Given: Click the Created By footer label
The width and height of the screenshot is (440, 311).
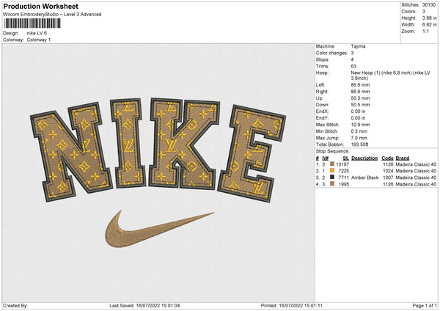Looking at the screenshot, I should [15, 306].
